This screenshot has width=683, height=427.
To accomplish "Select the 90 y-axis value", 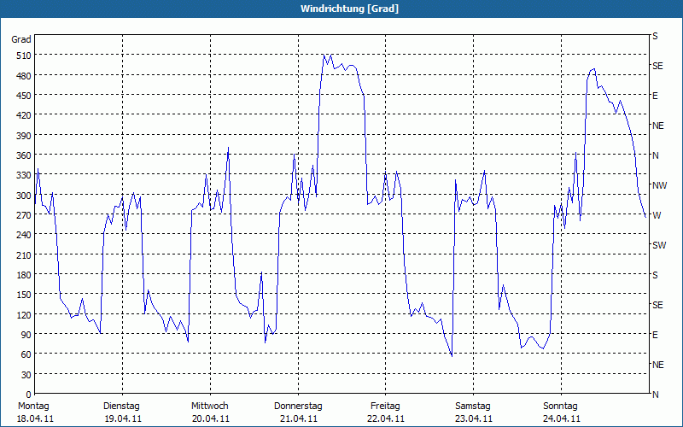I will 26,335.
